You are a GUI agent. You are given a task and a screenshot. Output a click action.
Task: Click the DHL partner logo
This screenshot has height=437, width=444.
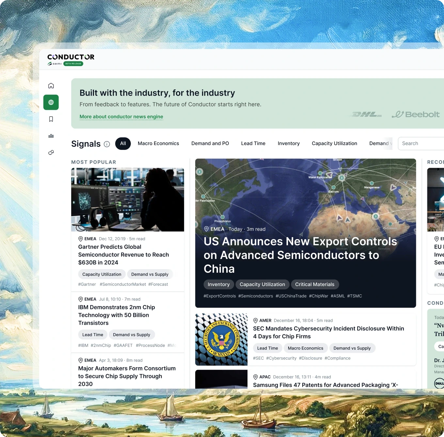click(366, 114)
